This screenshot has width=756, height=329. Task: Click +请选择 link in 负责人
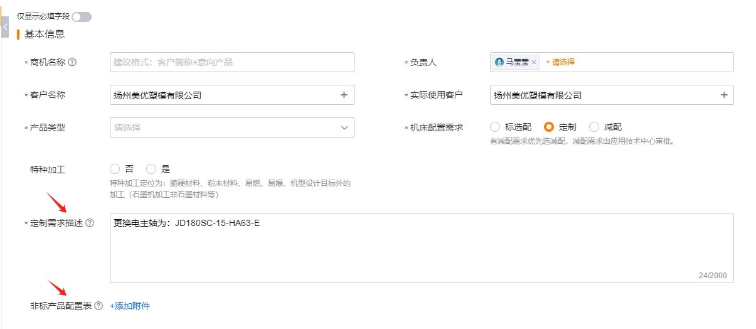[x=560, y=62]
